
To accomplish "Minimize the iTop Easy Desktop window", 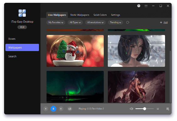I will (x=153, y=6).
